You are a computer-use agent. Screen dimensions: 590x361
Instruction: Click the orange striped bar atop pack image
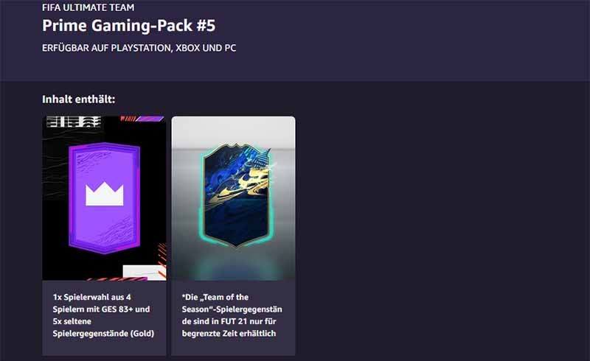click(128, 119)
